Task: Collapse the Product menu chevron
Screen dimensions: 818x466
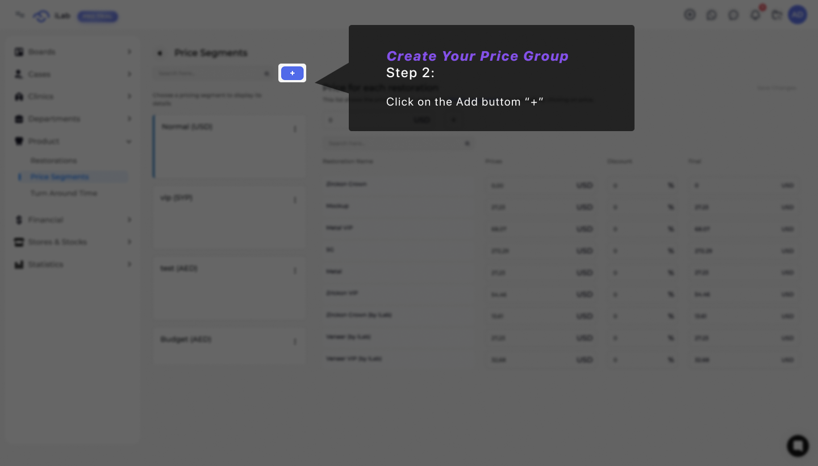Action: pyautogui.click(x=130, y=141)
